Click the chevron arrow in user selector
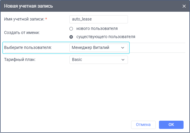 (x=123, y=48)
